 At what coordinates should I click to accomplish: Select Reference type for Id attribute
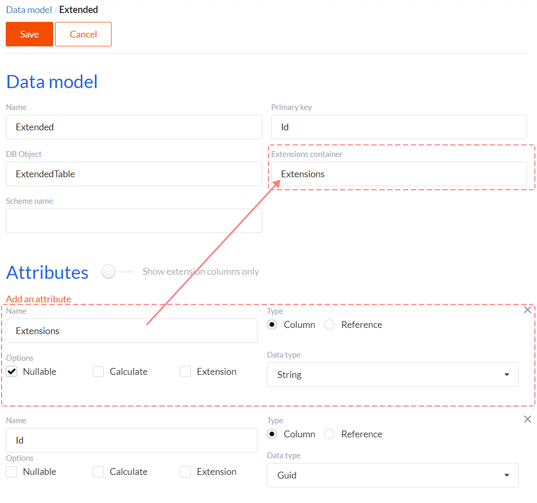pyautogui.click(x=329, y=434)
